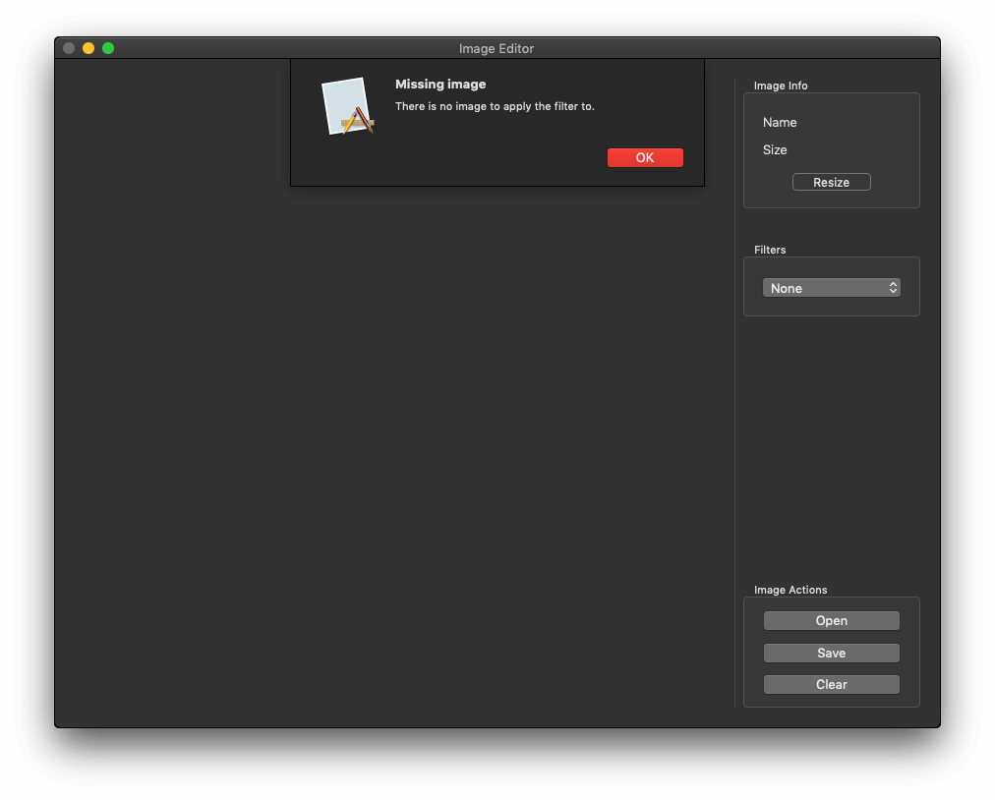
Task: Click the Image Editor window title
Action: [x=497, y=49]
